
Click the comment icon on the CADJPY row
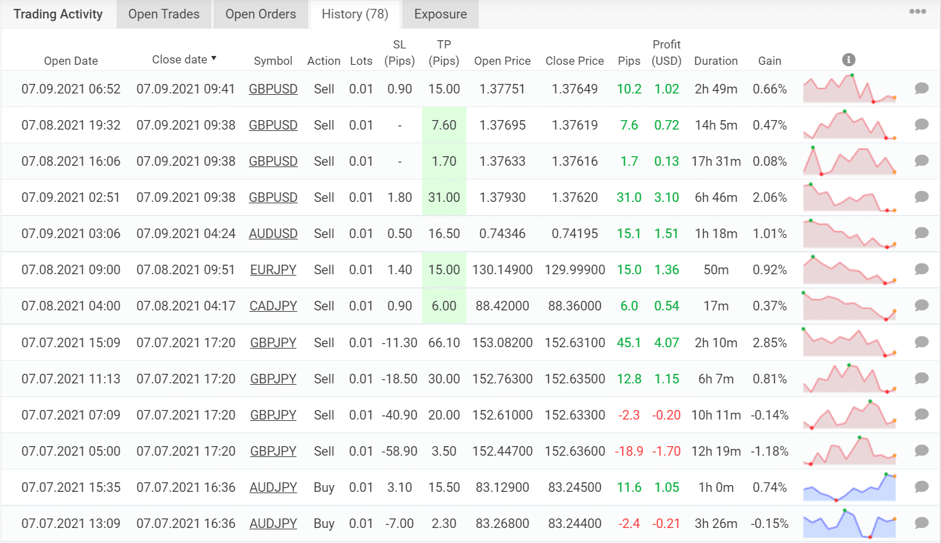[x=921, y=306]
